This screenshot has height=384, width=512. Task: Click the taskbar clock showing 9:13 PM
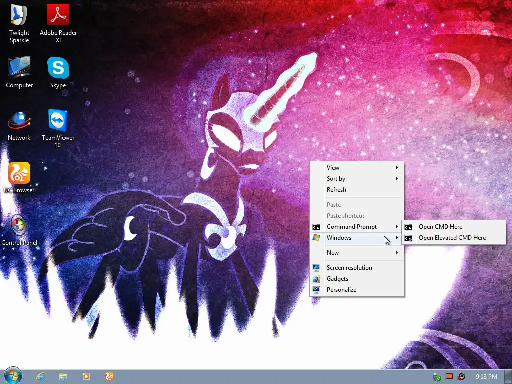(x=486, y=377)
